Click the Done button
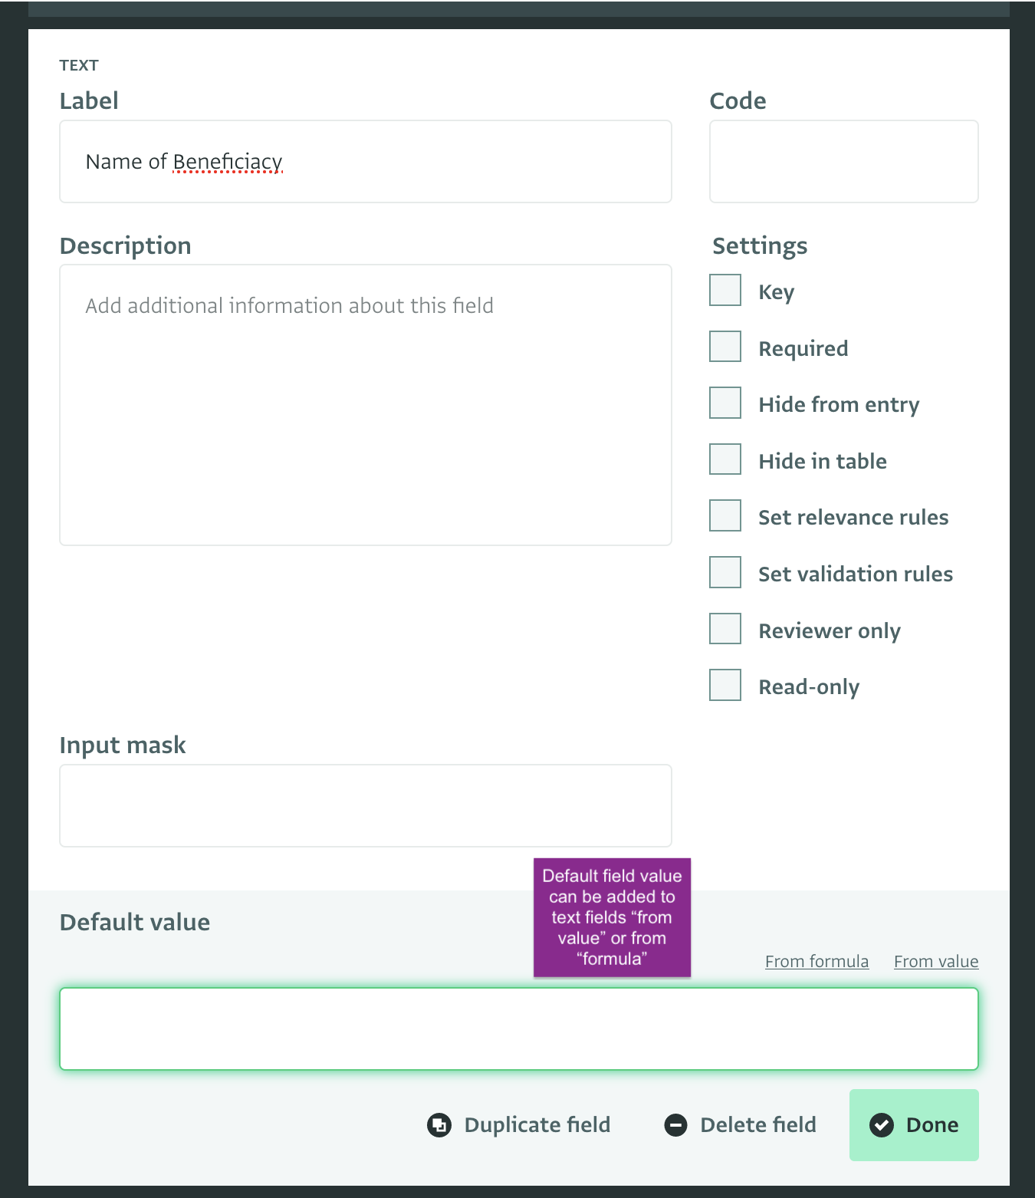This screenshot has width=1035, height=1198. [914, 1124]
